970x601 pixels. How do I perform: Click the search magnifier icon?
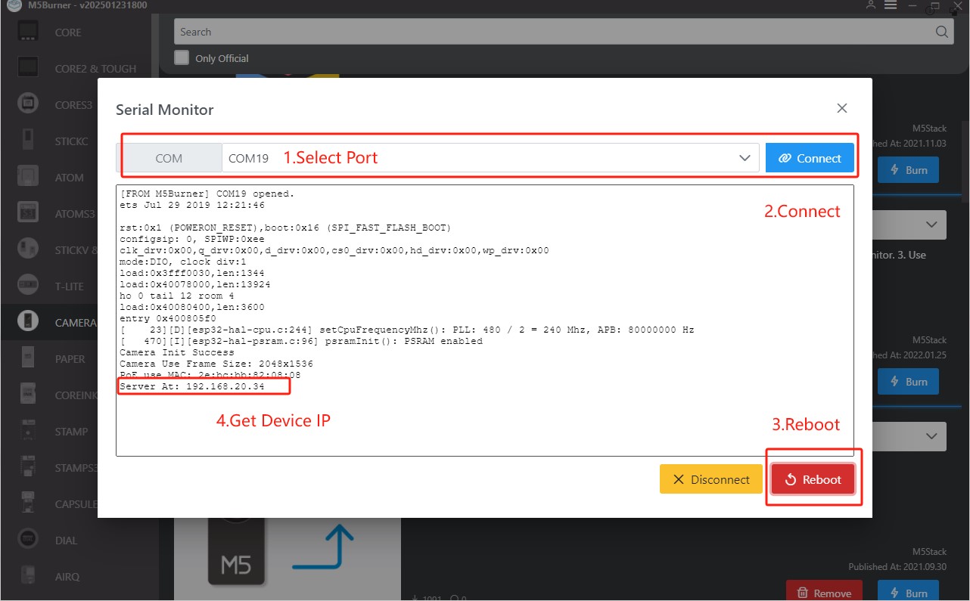pyautogui.click(x=941, y=32)
